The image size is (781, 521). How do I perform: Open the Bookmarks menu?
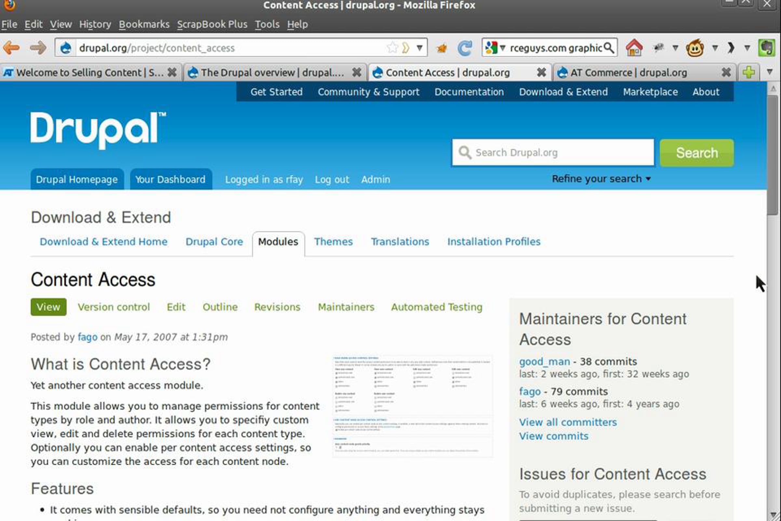[144, 24]
